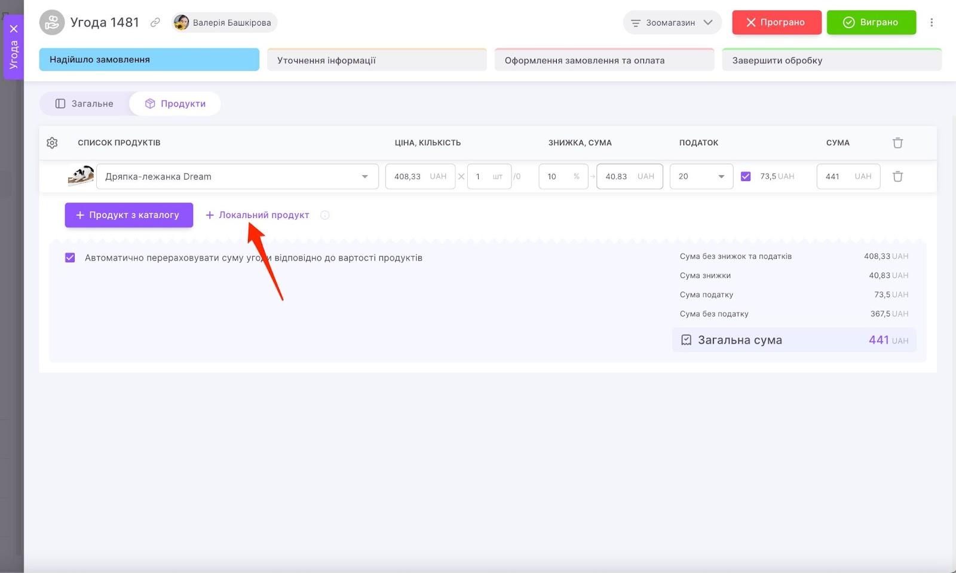This screenshot has height=573, width=956.
Task: Select the Продукти tab
Action: click(x=175, y=103)
